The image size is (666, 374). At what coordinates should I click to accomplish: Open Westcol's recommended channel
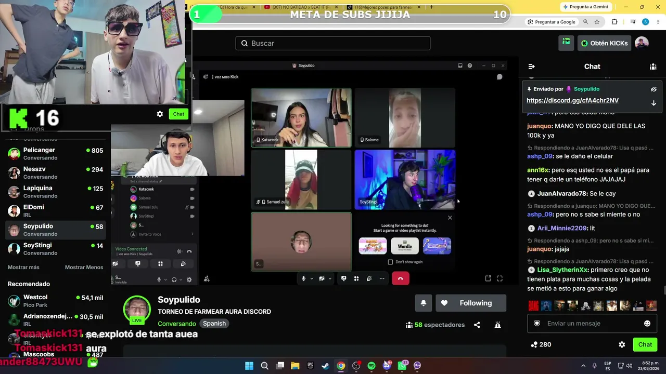pyautogui.click(x=56, y=301)
